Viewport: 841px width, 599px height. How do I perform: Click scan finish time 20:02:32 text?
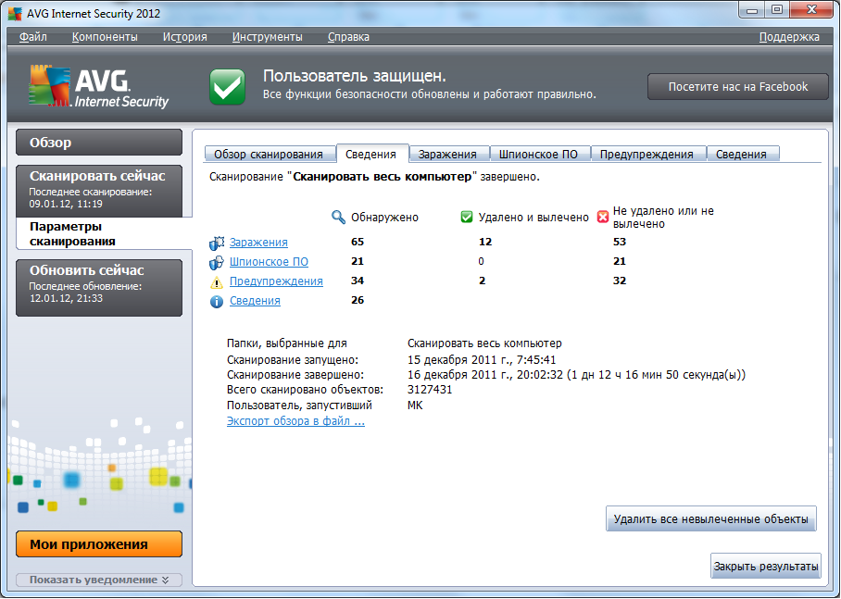(x=540, y=375)
